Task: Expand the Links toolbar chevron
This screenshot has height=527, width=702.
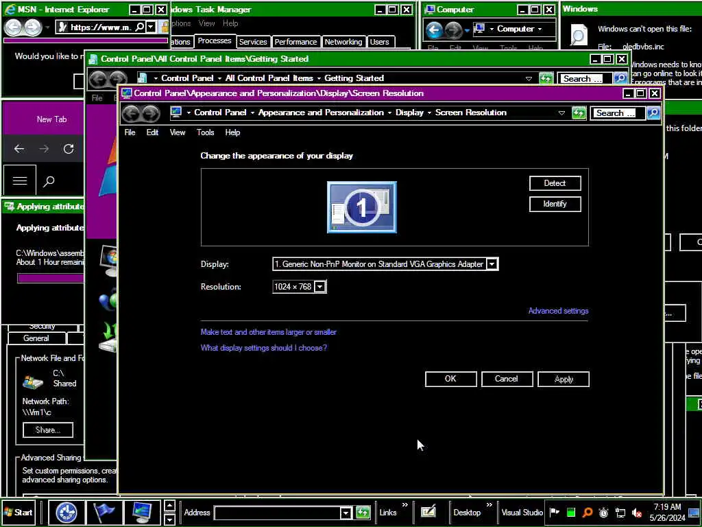Action: pyautogui.click(x=404, y=505)
